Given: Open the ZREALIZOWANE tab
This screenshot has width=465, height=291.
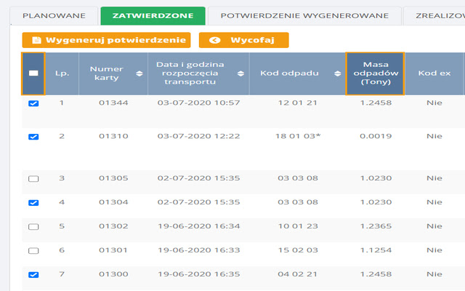Looking at the screenshot, I should pos(434,16).
